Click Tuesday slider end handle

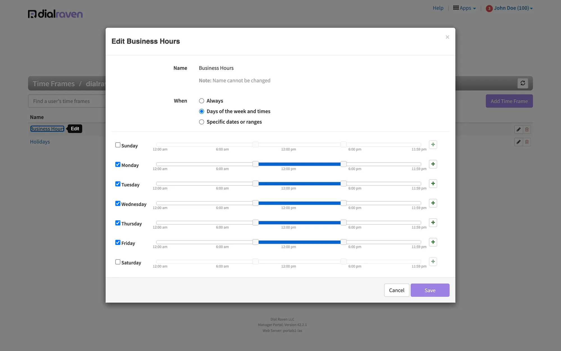tap(343, 184)
